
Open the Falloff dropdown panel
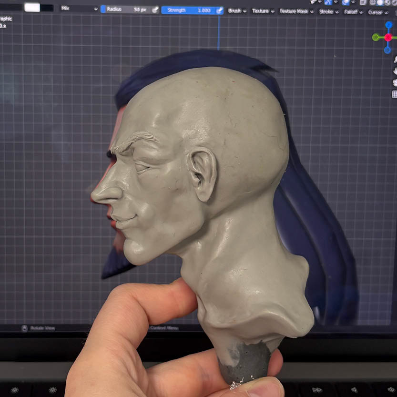(x=354, y=12)
